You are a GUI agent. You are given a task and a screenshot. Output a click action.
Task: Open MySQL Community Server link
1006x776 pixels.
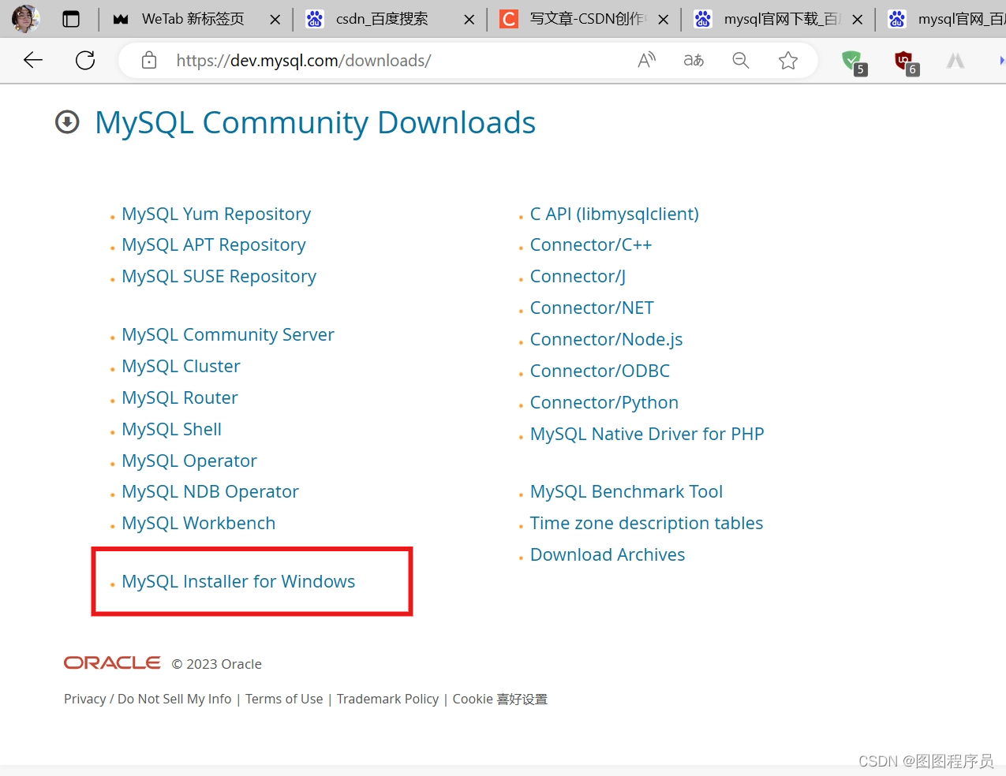point(228,335)
